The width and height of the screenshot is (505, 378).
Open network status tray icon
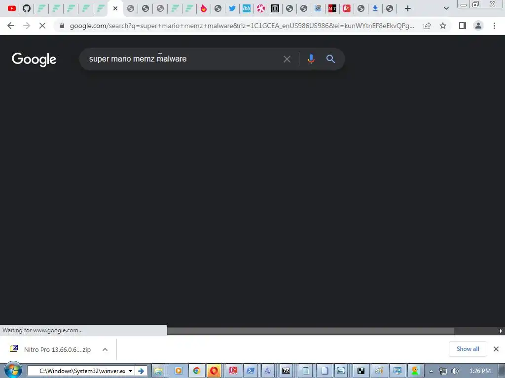[443, 371]
